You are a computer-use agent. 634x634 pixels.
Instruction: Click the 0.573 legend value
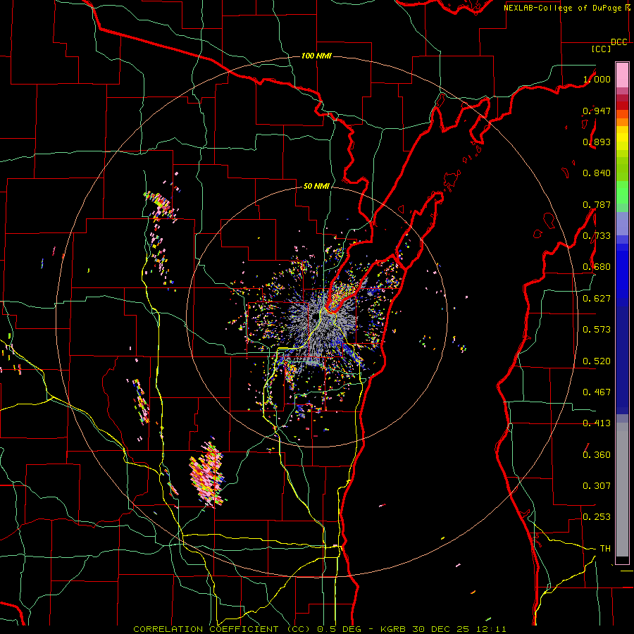pos(597,330)
